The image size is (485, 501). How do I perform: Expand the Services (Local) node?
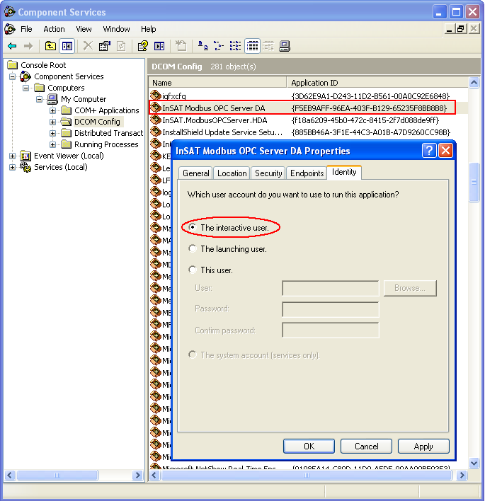tap(12, 167)
